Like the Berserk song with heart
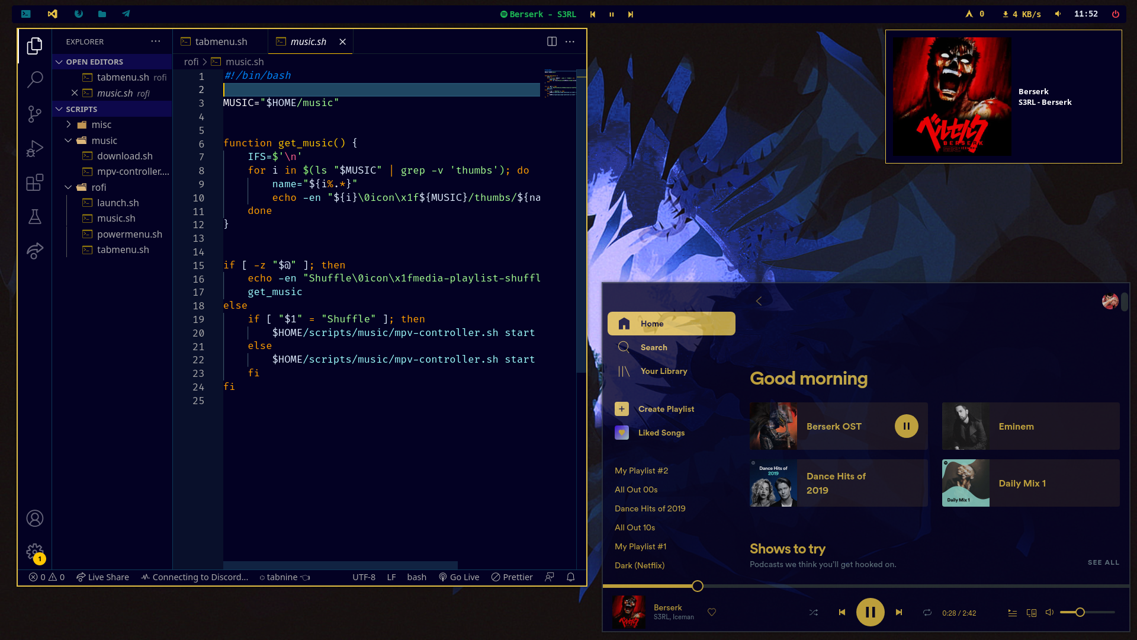 click(x=712, y=612)
